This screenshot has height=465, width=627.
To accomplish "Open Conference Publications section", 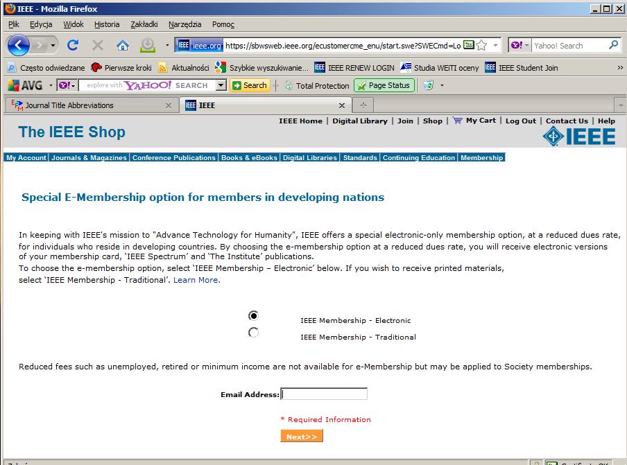I will (173, 157).
